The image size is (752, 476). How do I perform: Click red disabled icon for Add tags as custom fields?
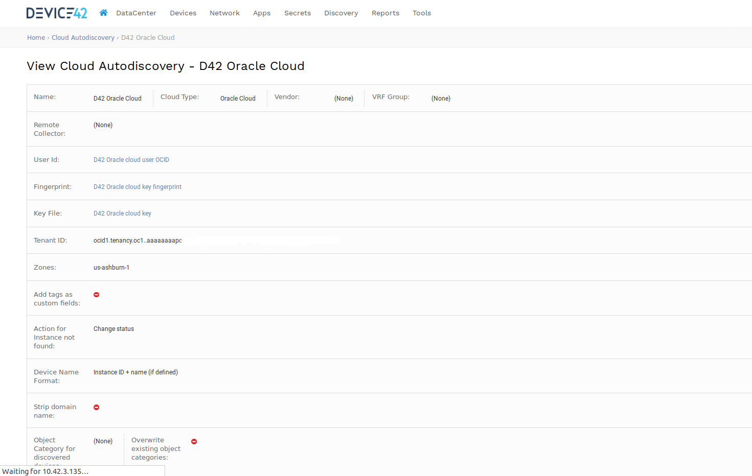click(96, 295)
